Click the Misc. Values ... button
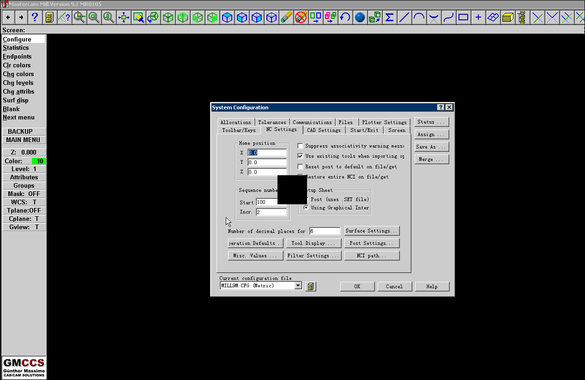585x380 pixels. pos(255,255)
